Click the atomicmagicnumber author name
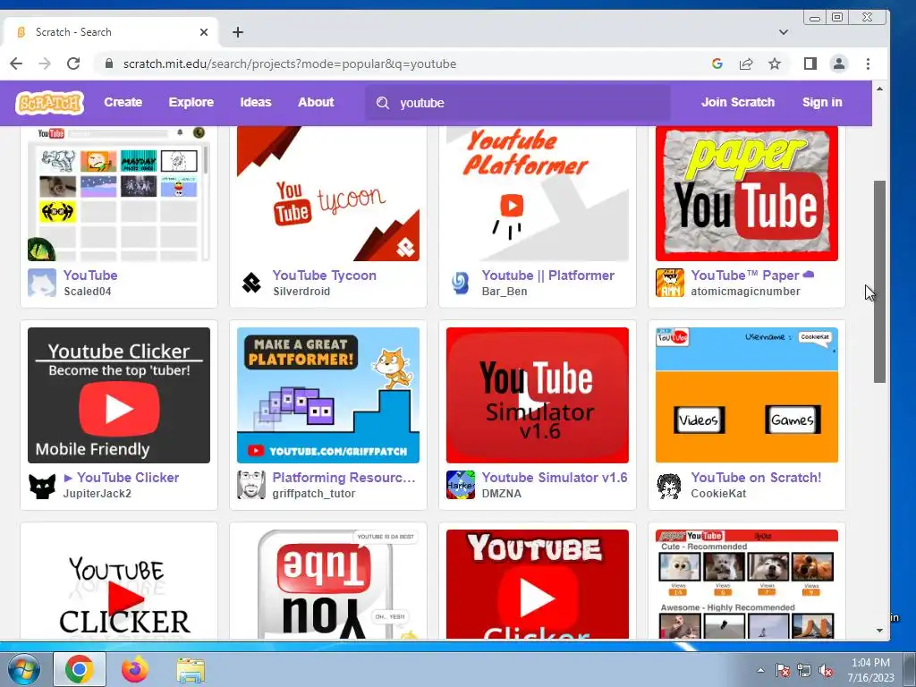Image resolution: width=916 pixels, height=687 pixels. 745,291
